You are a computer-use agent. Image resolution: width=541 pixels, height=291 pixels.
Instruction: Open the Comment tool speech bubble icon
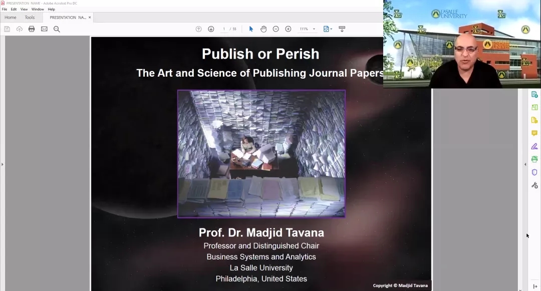534,133
